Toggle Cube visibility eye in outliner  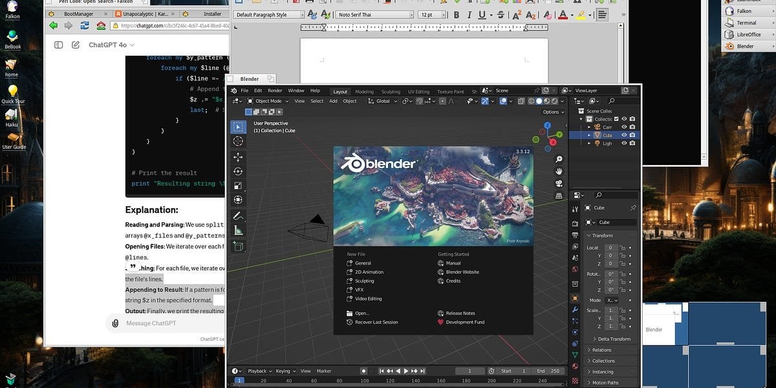tap(624, 135)
